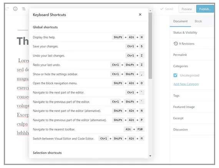The image size is (219, 168).
Task: Click the Global shortcuts heading
Action: click(45, 27)
